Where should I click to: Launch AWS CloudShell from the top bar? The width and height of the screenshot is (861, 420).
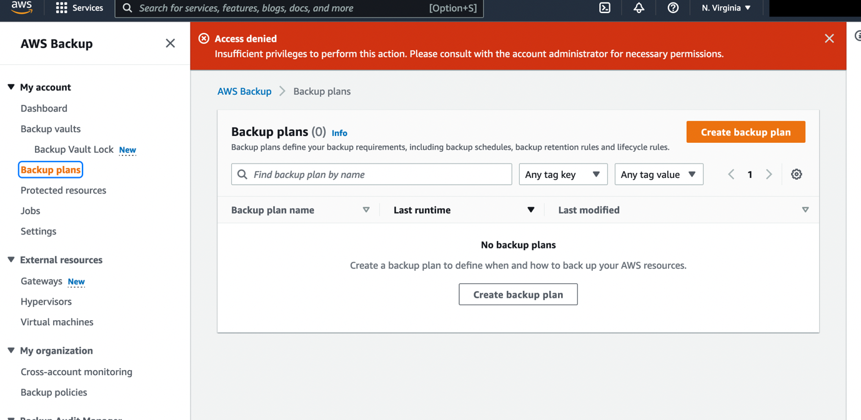604,8
